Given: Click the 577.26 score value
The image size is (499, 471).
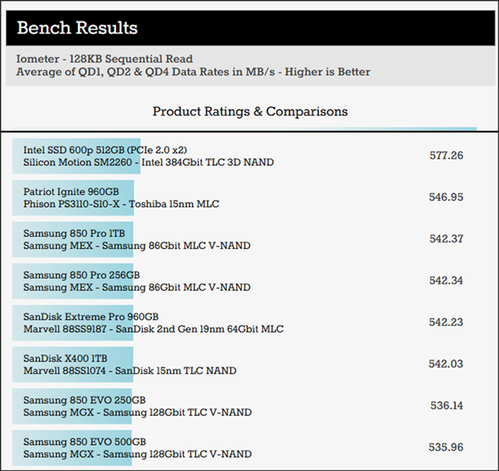Looking at the screenshot, I should pos(446,156).
